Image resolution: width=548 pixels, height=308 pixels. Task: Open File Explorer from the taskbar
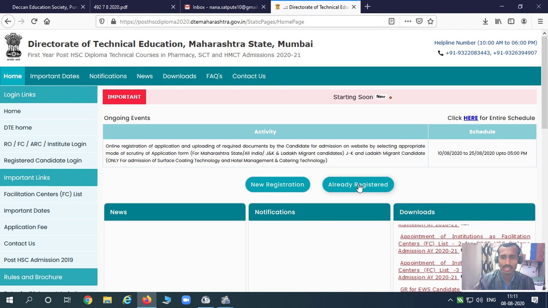[107, 300]
